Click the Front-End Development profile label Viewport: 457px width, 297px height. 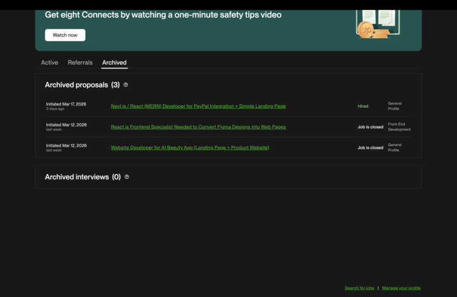click(399, 127)
